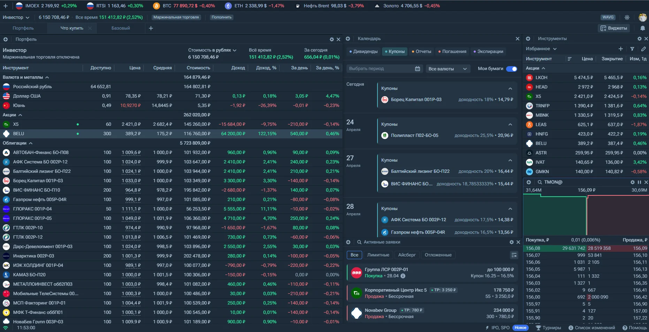Select the Отложенные orders filter

438,255
